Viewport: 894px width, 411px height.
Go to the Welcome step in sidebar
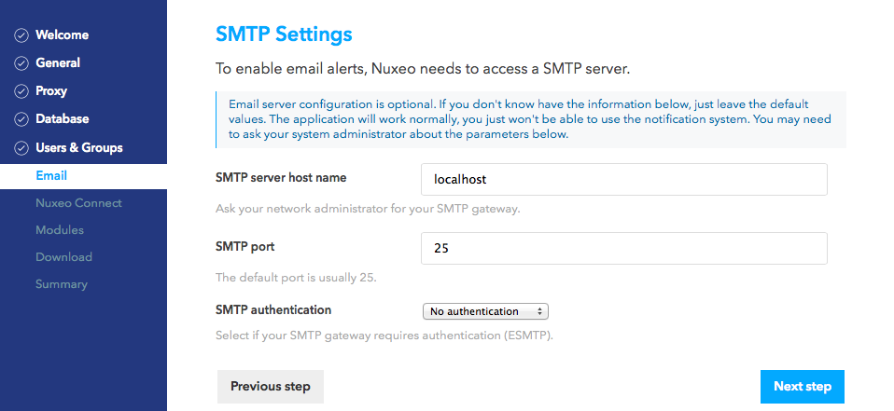point(63,34)
